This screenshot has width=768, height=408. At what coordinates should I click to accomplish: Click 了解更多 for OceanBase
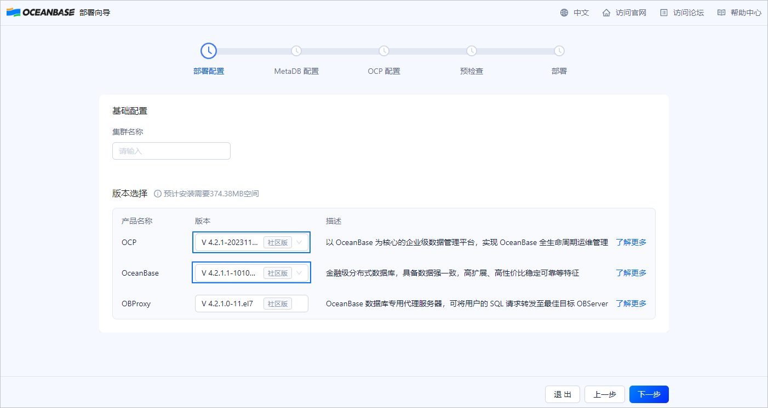coord(631,273)
